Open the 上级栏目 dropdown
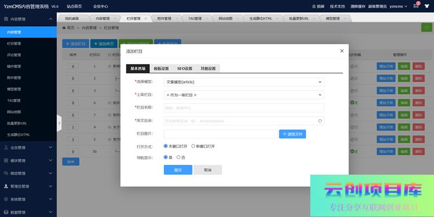Viewport: 434px width, 217px height. (244, 95)
